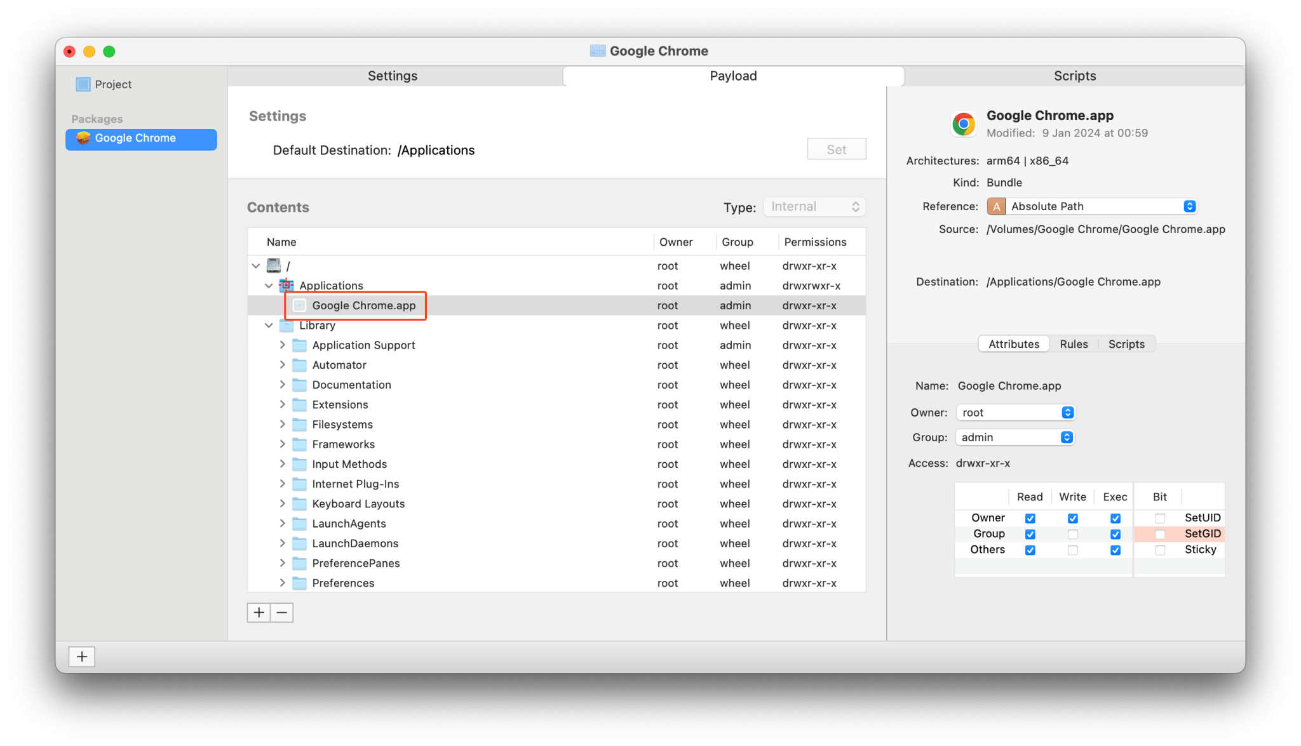Uncheck Owner Write permission checkbox
This screenshot has height=746, width=1301.
point(1072,518)
